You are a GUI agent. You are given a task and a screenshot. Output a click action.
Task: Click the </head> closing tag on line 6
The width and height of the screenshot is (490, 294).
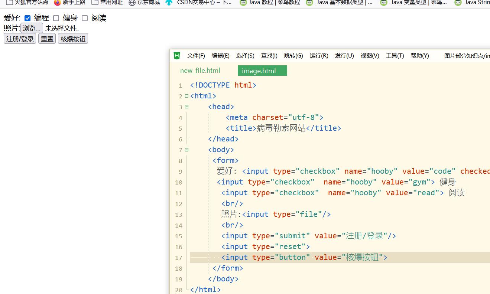pyautogui.click(x=223, y=139)
